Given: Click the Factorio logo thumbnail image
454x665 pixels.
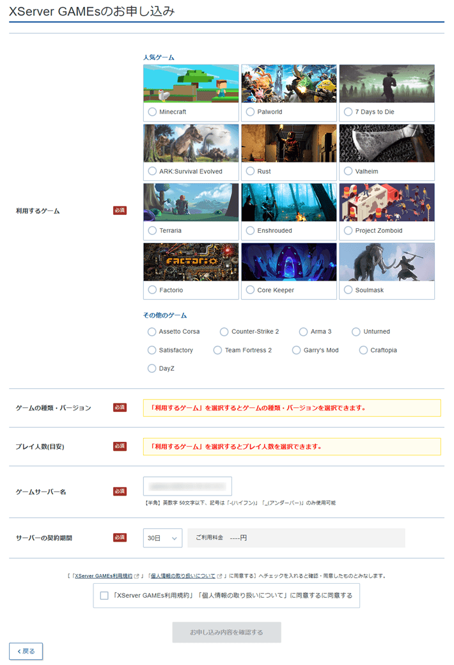Looking at the screenshot, I should [191, 262].
